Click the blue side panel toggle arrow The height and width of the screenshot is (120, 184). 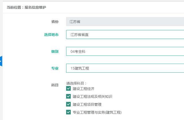[x=1, y=61]
